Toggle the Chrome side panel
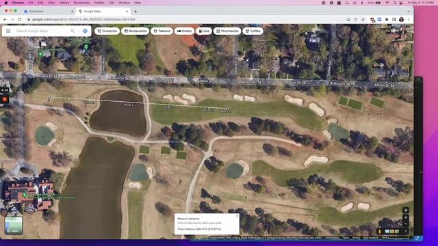This screenshot has width=438, height=246. click(394, 20)
